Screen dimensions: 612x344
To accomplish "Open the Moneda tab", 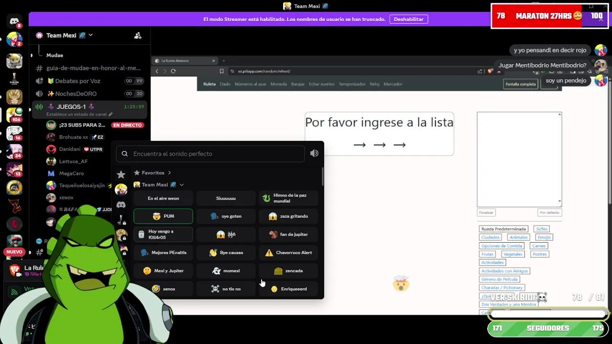I will coord(279,84).
